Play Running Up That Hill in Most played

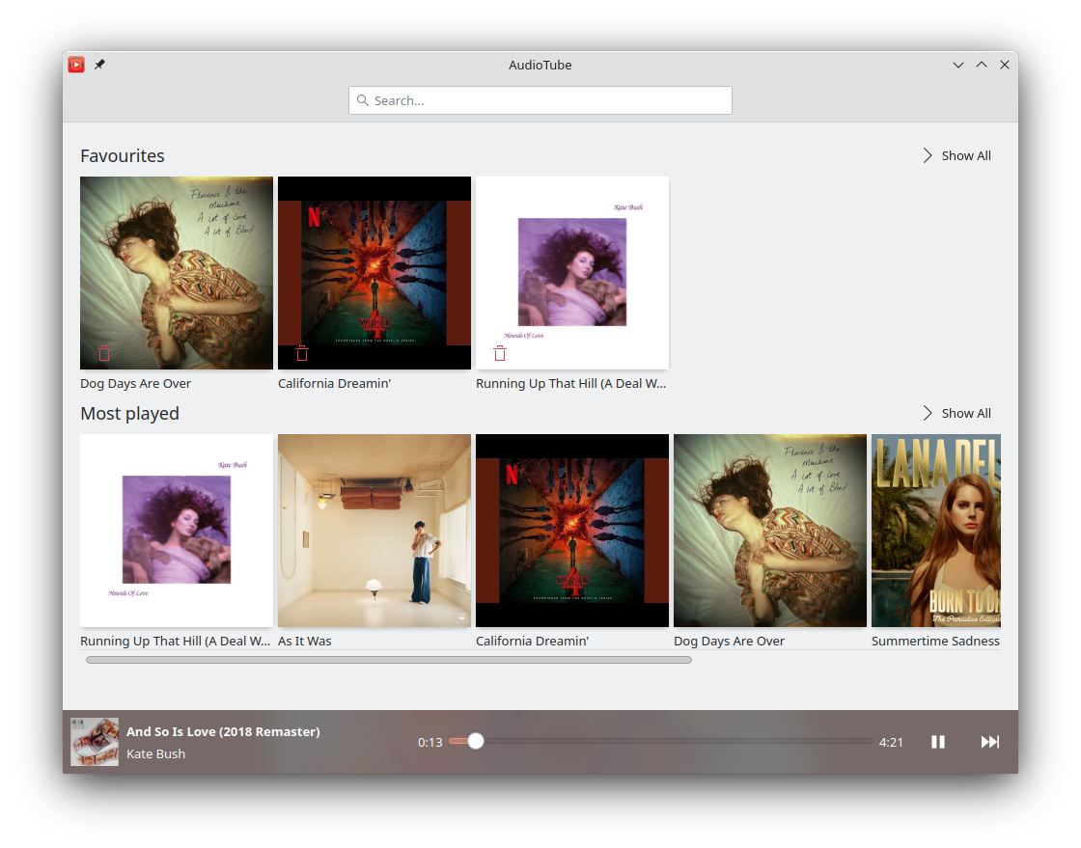point(177,531)
